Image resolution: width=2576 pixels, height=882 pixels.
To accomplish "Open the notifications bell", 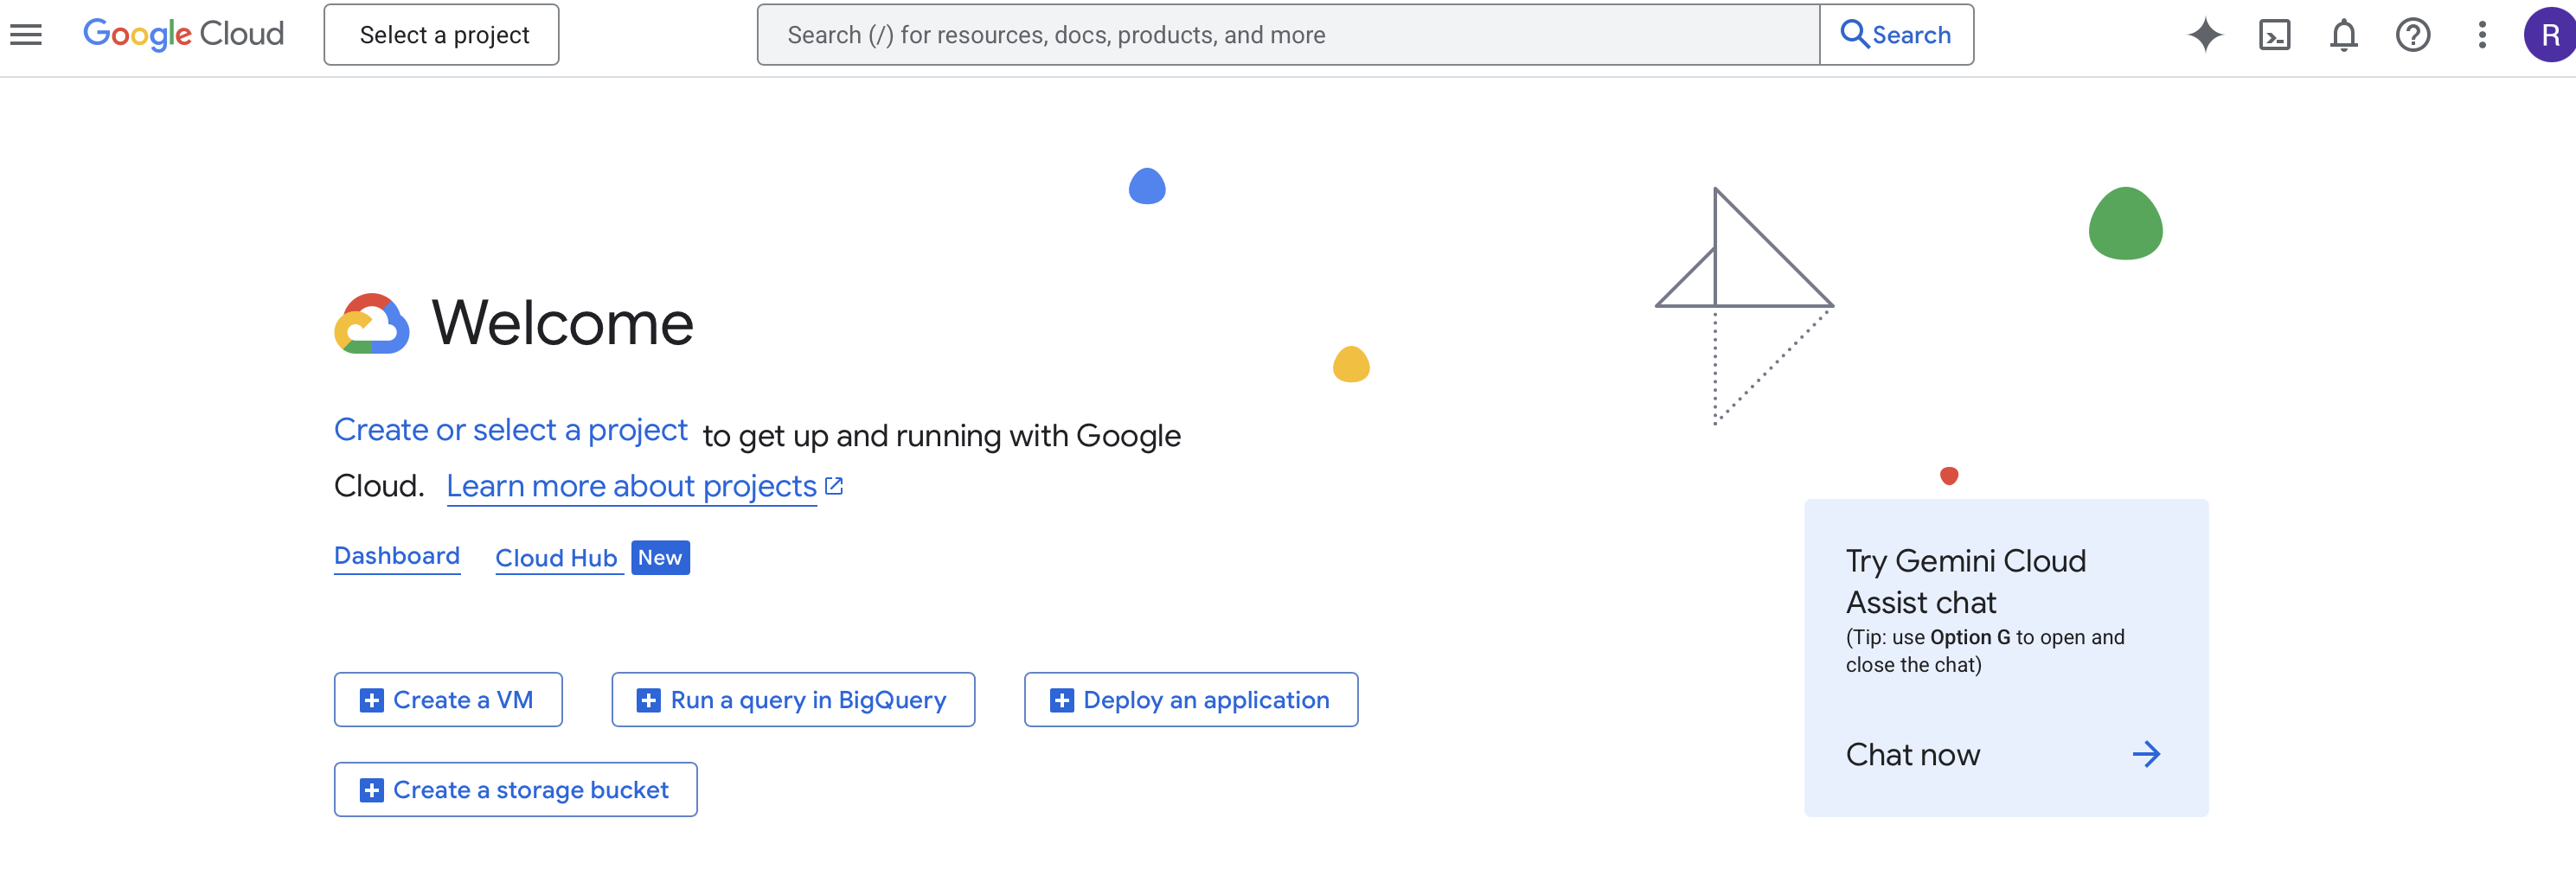I will 2343,34.
